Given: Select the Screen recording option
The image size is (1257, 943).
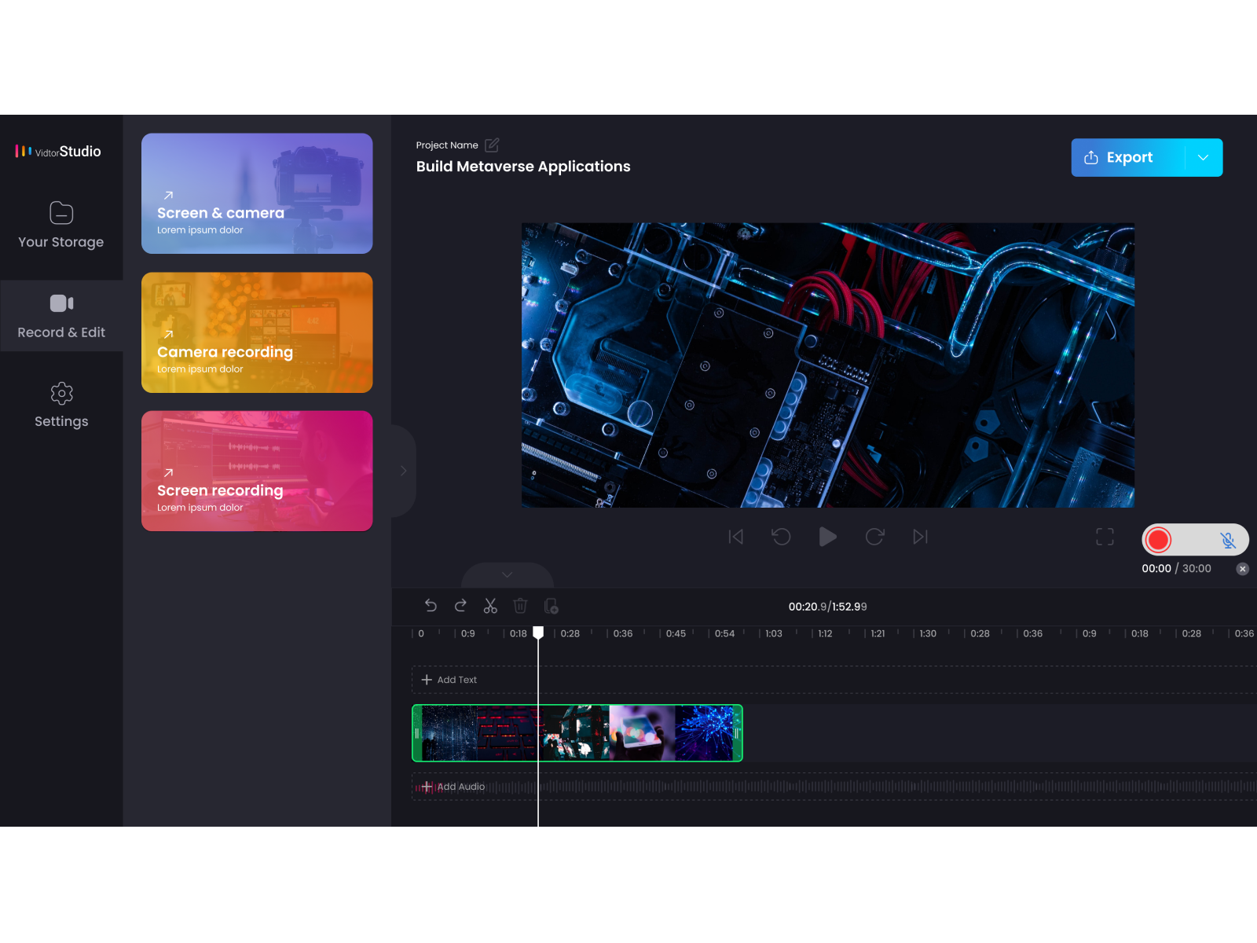Looking at the screenshot, I should pos(257,471).
